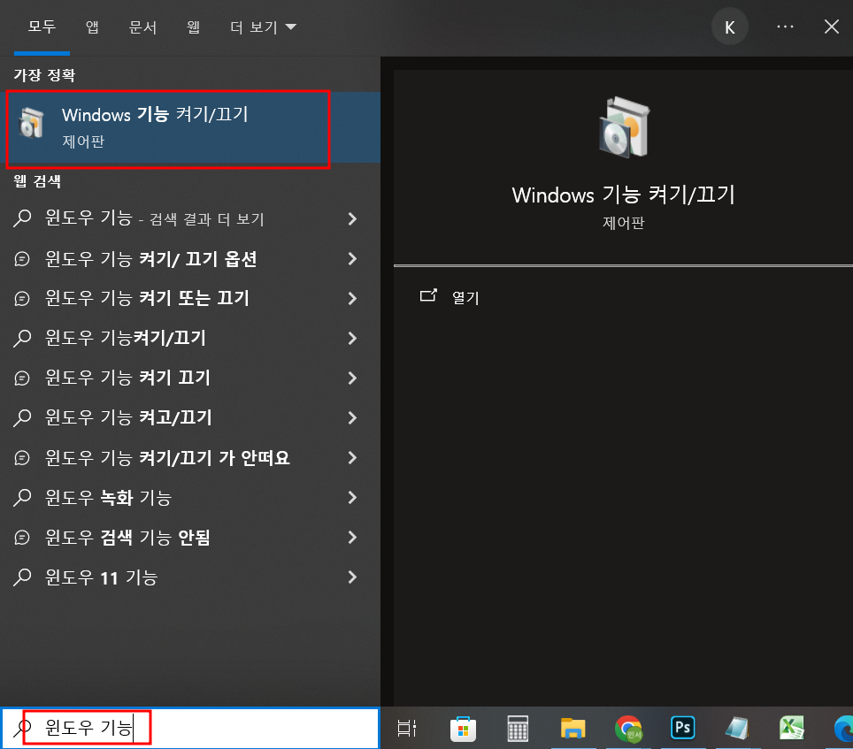Click the magnifier icon in the search box

coord(22,728)
